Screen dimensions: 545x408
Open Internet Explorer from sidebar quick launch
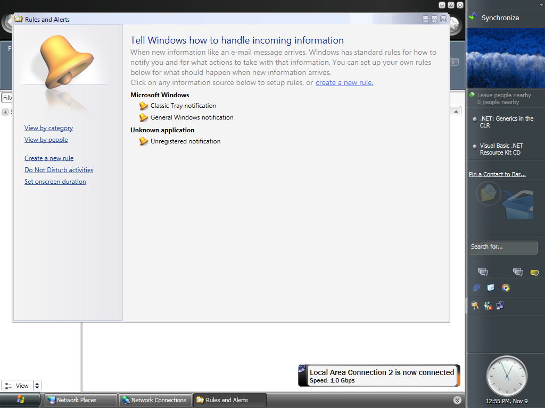point(476,287)
